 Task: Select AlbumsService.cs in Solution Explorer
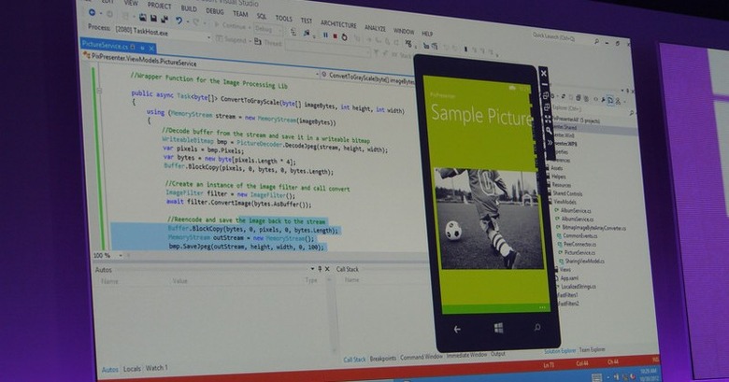pyautogui.click(x=574, y=219)
